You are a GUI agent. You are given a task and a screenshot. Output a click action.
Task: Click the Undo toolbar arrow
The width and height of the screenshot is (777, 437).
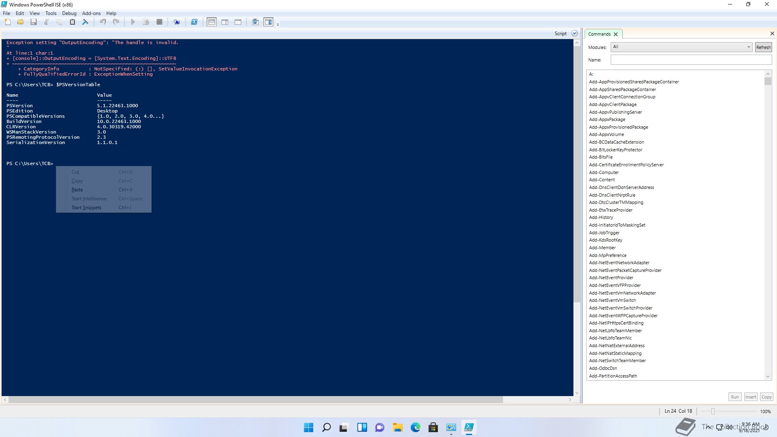[103, 22]
